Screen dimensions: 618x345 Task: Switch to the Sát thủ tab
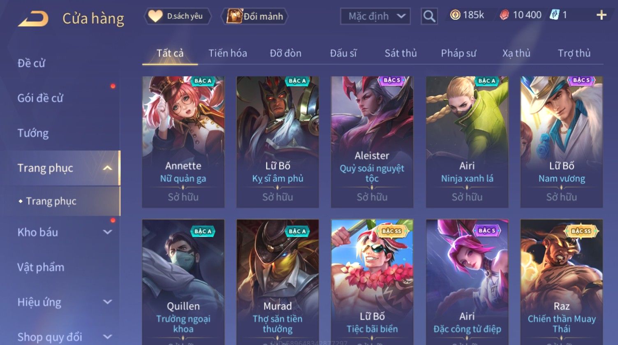(400, 53)
